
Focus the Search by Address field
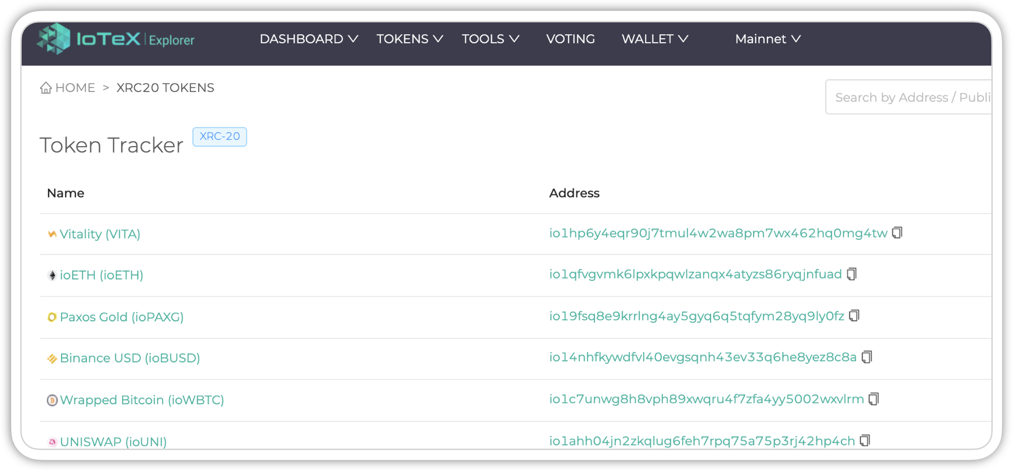coord(908,97)
